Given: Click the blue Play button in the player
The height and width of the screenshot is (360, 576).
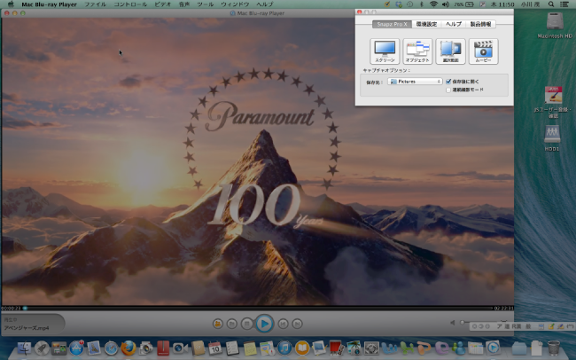Looking at the screenshot, I should [x=264, y=324].
